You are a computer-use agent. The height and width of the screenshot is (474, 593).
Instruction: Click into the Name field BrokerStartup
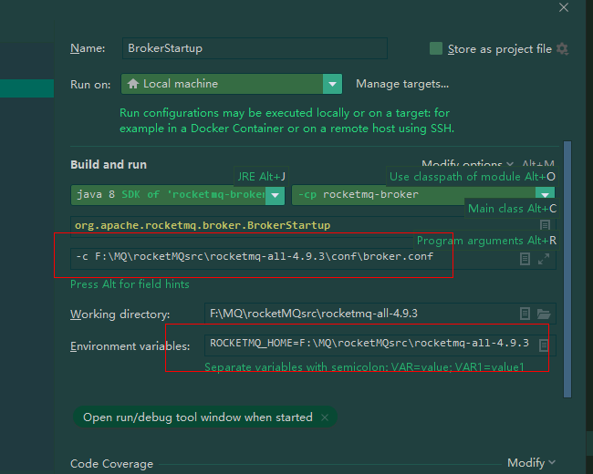pos(254,48)
